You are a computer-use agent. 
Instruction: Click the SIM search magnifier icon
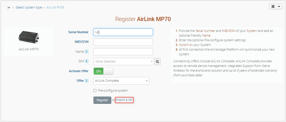(x=157, y=62)
